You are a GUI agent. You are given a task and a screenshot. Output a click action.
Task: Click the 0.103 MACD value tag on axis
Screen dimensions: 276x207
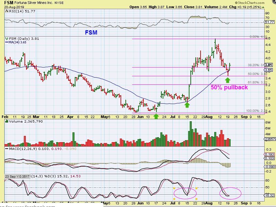269,158
